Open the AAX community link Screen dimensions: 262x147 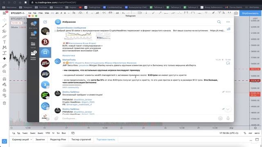click(x=70, y=87)
